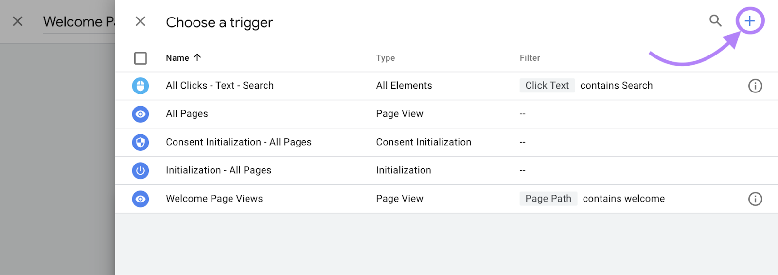Tick the select-all triggers checkbox
This screenshot has height=275, width=778.
141,58
